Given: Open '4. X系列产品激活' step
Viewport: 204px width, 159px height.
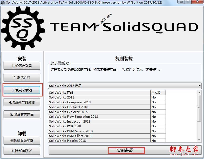Looking at the screenshot, I should [x=22, y=102].
